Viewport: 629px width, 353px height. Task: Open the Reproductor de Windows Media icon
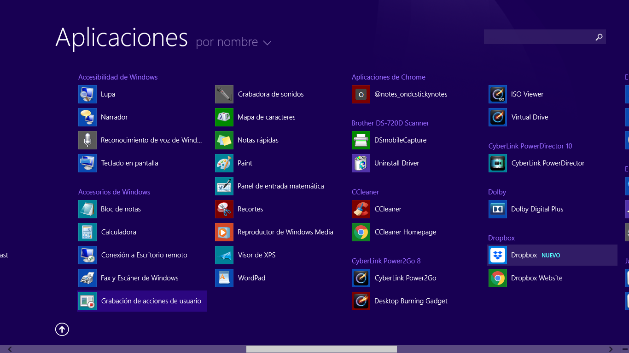tap(224, 232)
